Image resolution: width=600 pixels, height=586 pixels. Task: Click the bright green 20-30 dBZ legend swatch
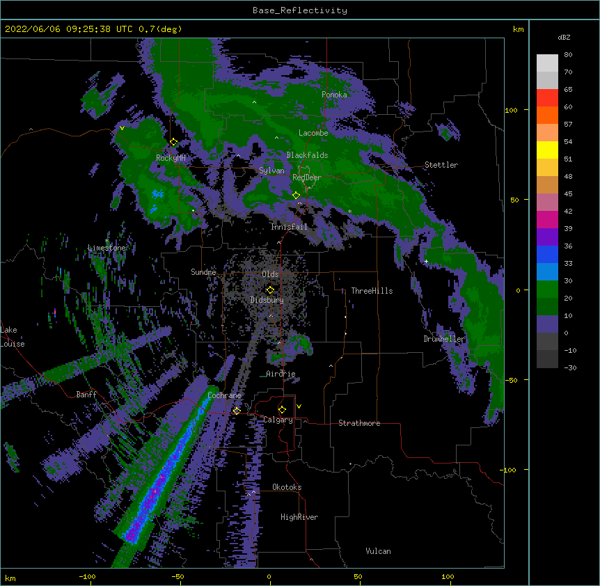click(x=547, y=290)
